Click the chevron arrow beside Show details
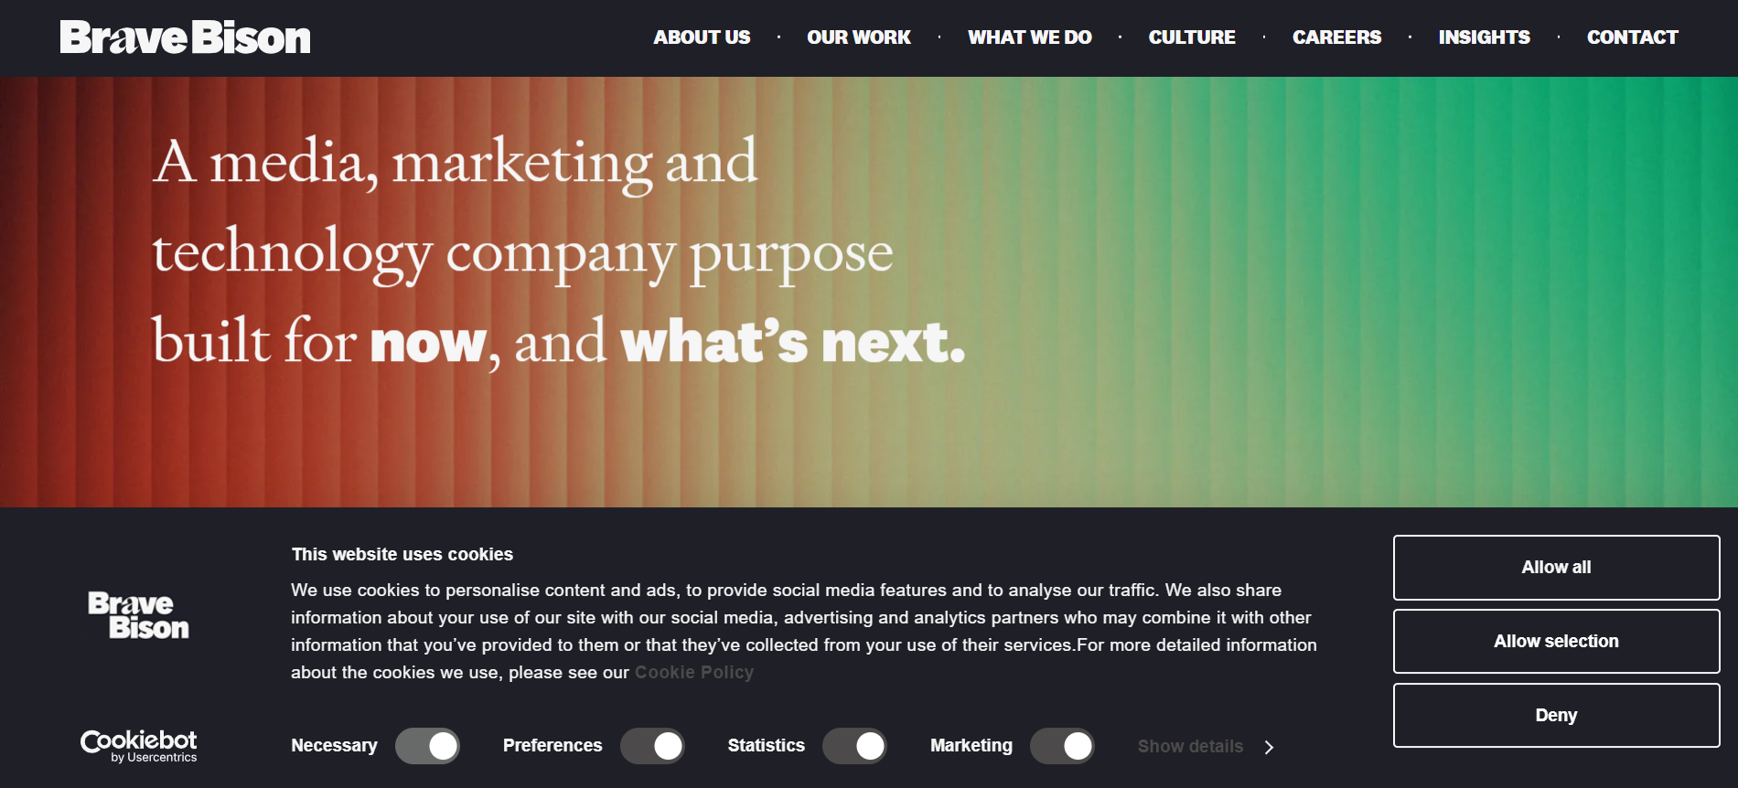The width and height of the screenshot is (1738, 788). [1269, 747]
